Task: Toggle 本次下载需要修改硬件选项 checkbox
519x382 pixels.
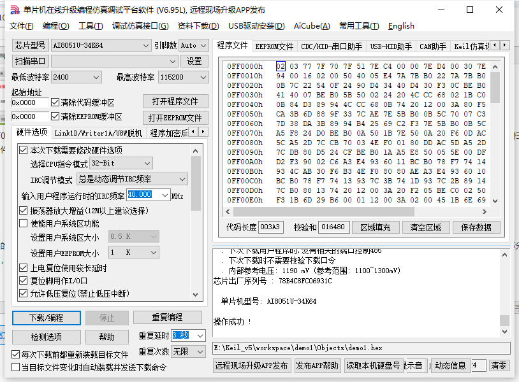Action: (x=23, y=150)
